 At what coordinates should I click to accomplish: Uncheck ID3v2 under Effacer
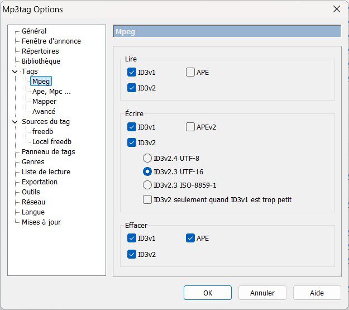click(132, 254)
